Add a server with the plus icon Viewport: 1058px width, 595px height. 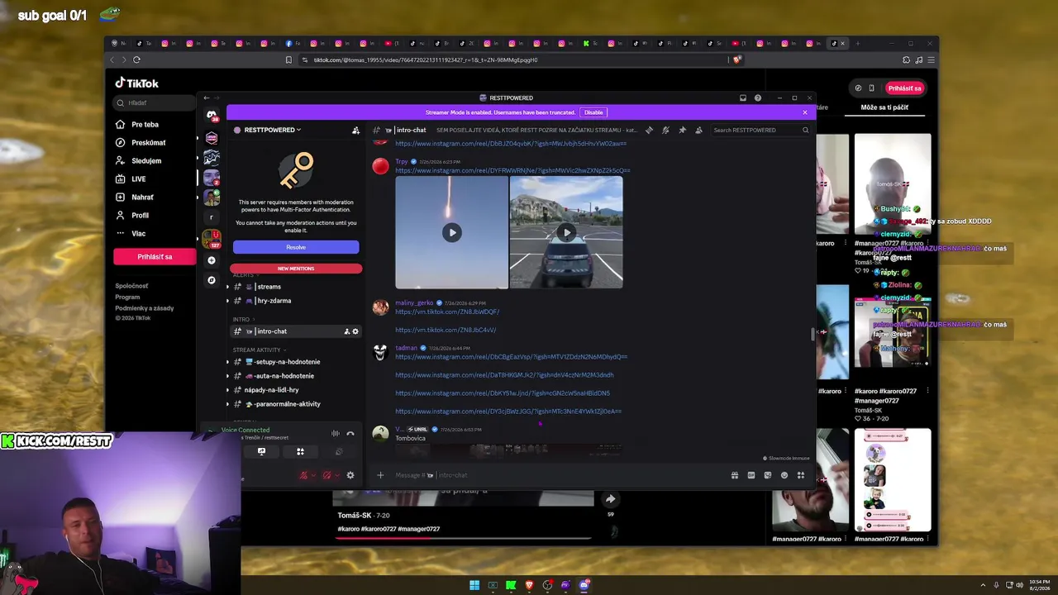click(212, 260)
